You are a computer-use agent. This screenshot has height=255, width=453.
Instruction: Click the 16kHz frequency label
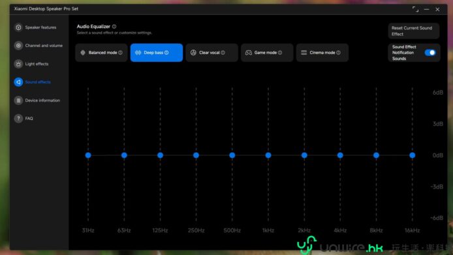(413, 230)
